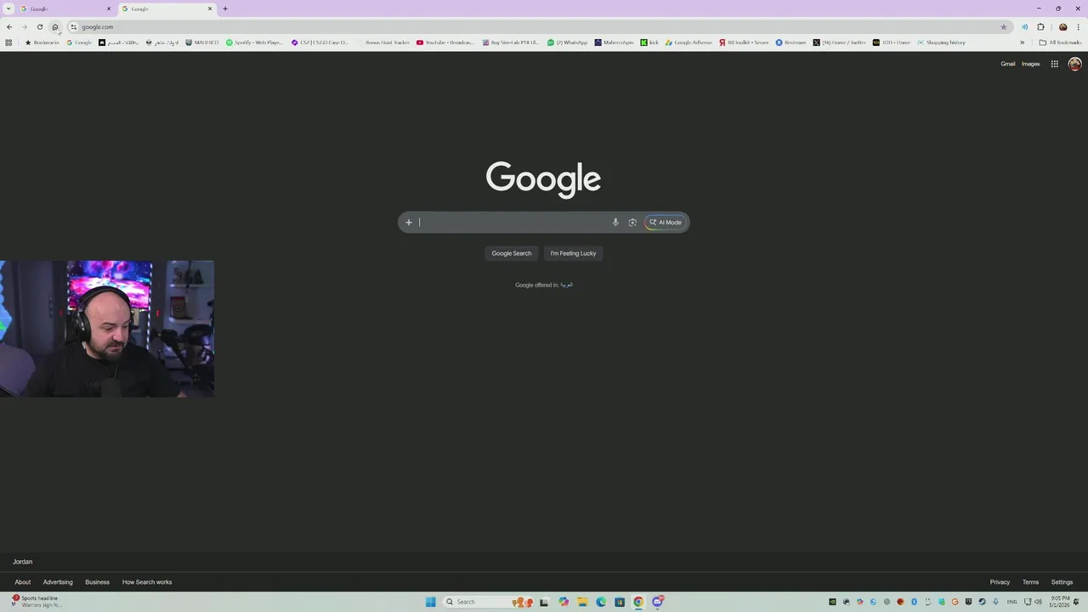
Task: Open the Bonus Hunt Tracker bookmark
Action: (383, 42)
